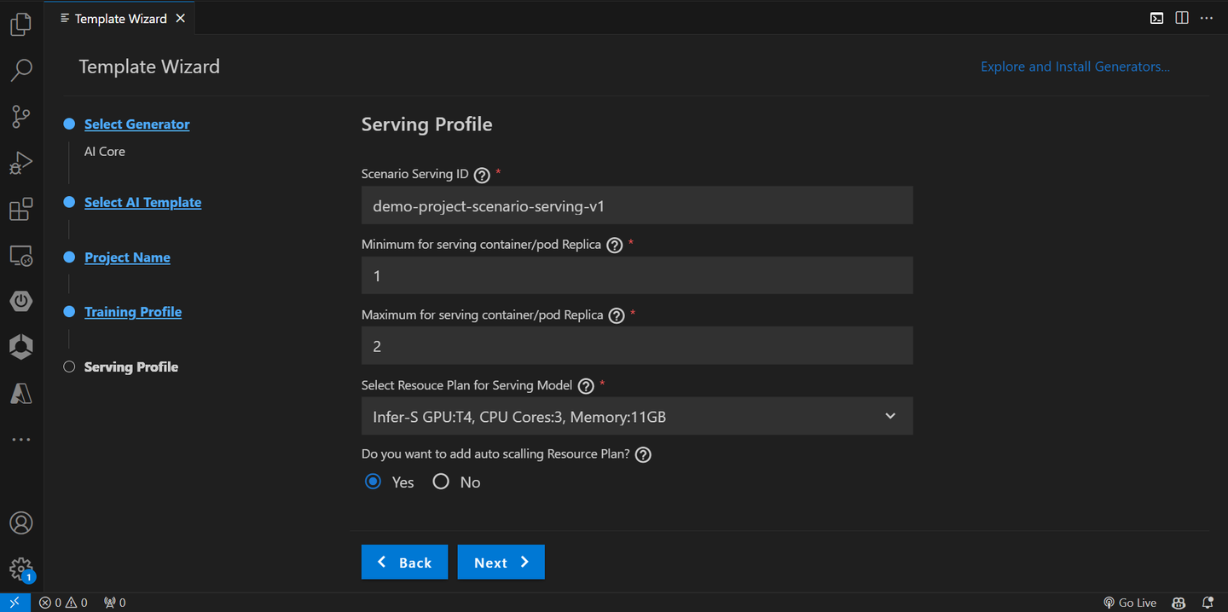Click Explore and Install Generators link
This screenshot has height=612, width=1228.
pos(1075,66)
